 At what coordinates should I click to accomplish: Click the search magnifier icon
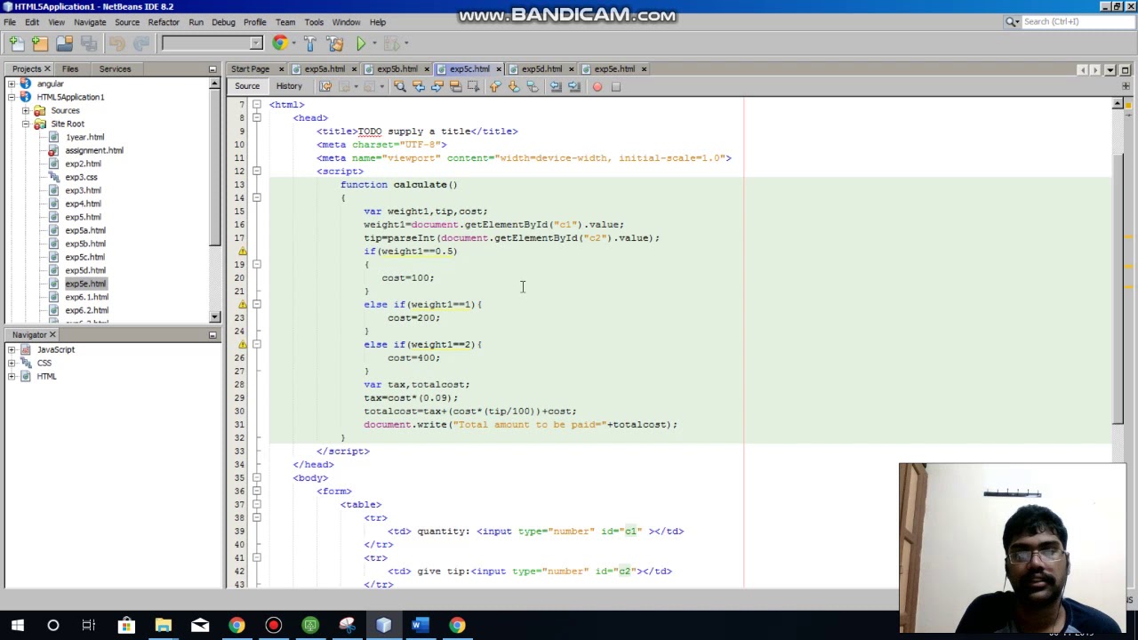(x=1013, y=21)
